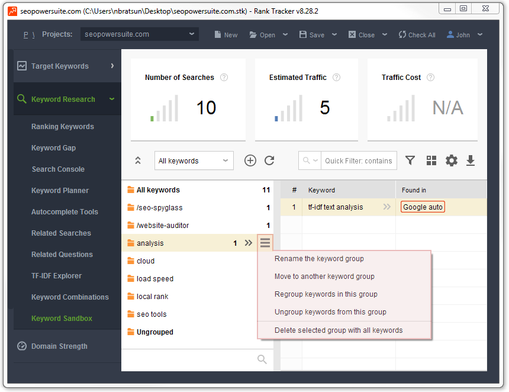The height and width of the screenshot is (392, 509).
Task: Click the Open project button
Action: (262, 35)
